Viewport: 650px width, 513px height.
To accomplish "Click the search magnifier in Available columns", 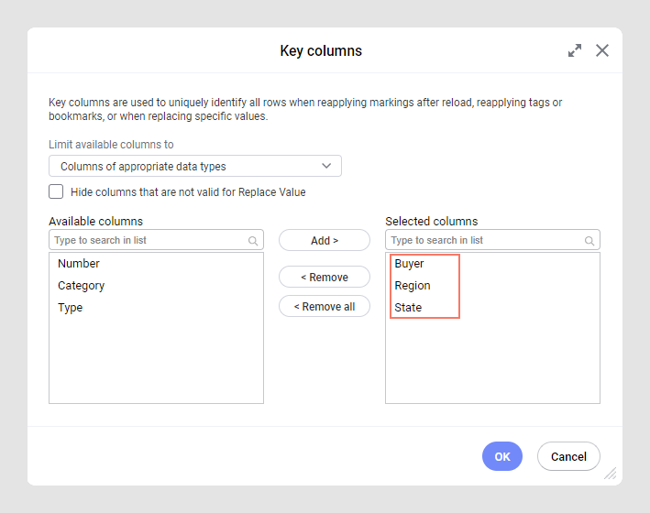I will click(x=253, y=241).
